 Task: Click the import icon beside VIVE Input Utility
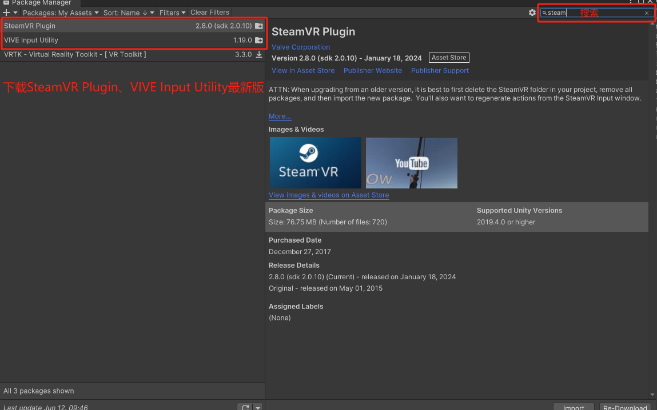coord(259,41)
